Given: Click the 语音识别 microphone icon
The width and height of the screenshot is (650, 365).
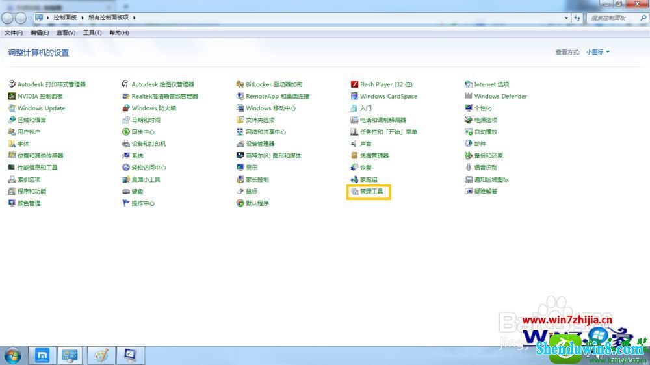Looking at the screenshot, I should pyautogui.click(x=469, y=168).
